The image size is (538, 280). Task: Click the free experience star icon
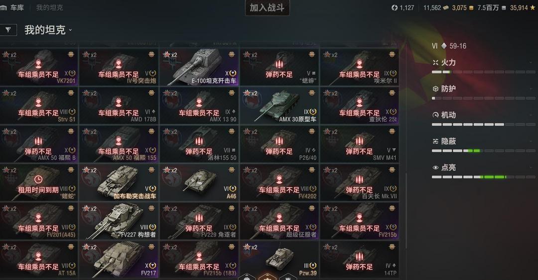(533, 7)
